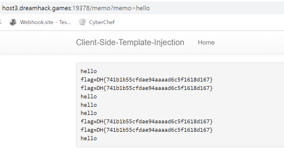Click the fourth hello line in memo
The height and width of the screenshot is (164, 284).
(89, 113)
